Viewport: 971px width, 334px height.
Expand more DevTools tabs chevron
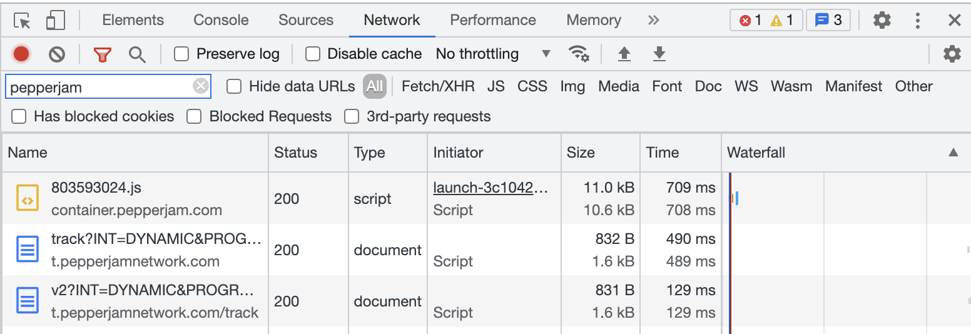tap(653, 20)
